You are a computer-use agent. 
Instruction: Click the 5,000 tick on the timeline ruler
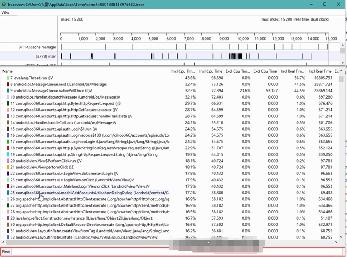coord(153,39)
